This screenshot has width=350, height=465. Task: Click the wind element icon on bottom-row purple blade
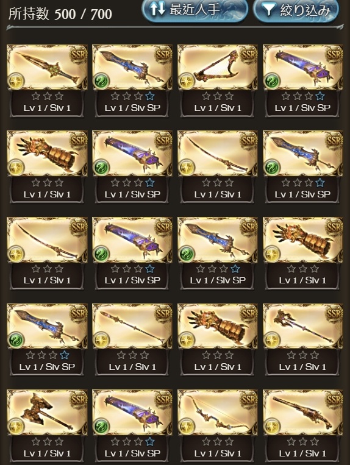click(x=101, y=426)
